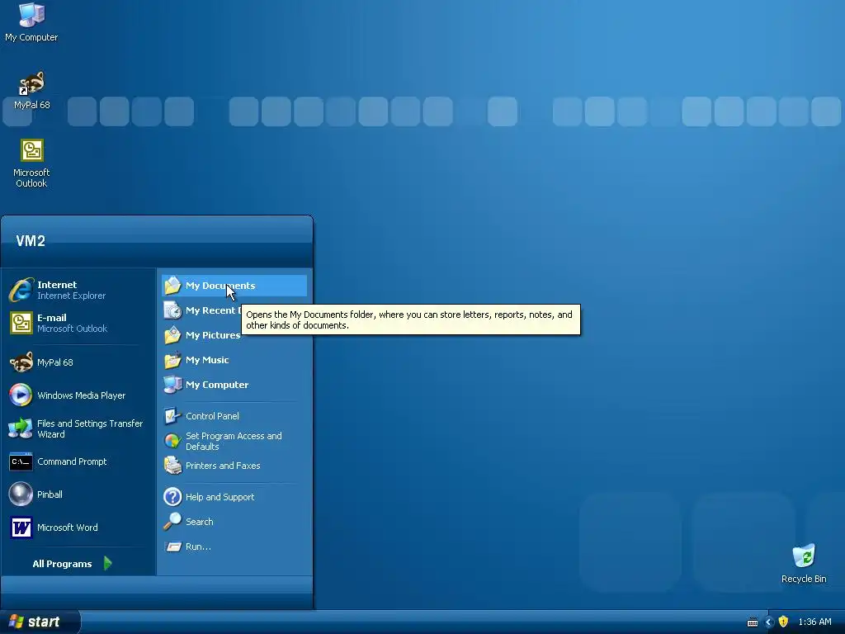Click the 1:36 AM clock
This screenshot has height=634, width=845.
point(814,622)
